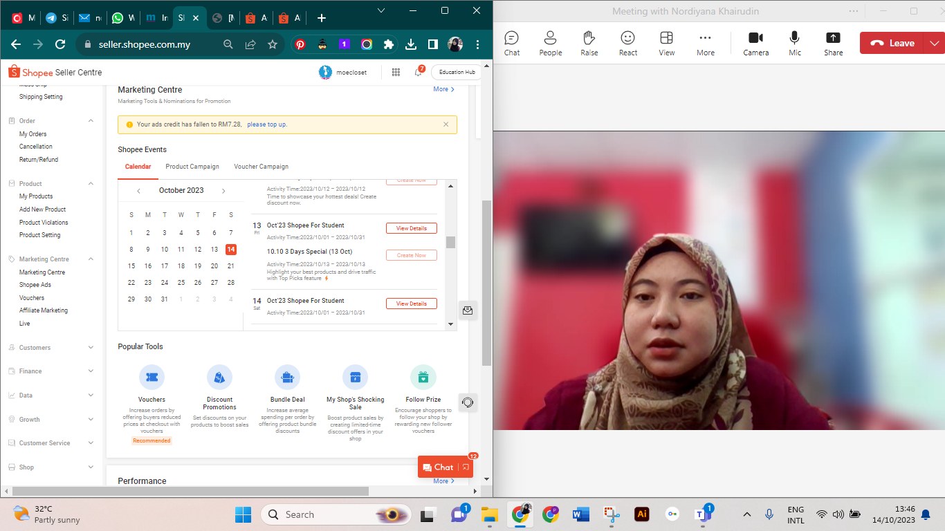Open new Chrome tab

pos(321,18)
